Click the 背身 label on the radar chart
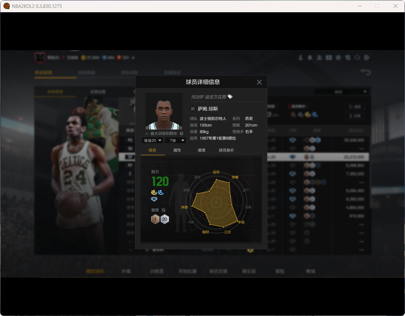 [x=248, y=207]
